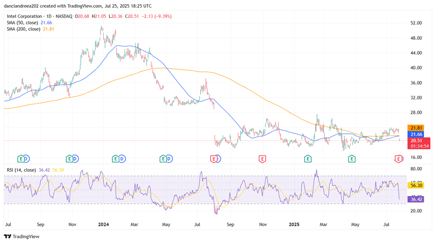
Task: Click the red earnings marker near November 2024
Action: pos(262,159)
